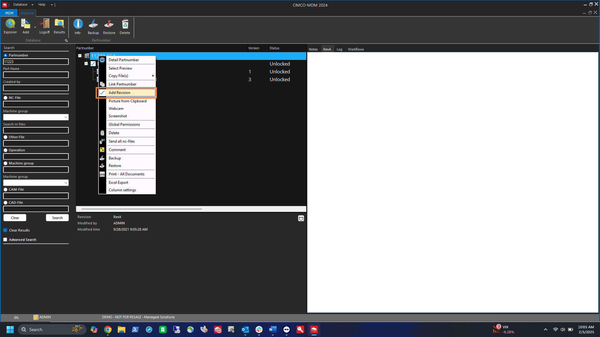Select the Partnumber radio button
The height and width of the screenshot is (337, 600).
[x=5, y=56]
